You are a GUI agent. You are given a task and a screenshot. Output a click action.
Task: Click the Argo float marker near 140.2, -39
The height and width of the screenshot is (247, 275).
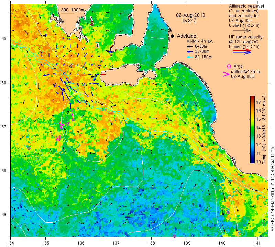[228, 212]
